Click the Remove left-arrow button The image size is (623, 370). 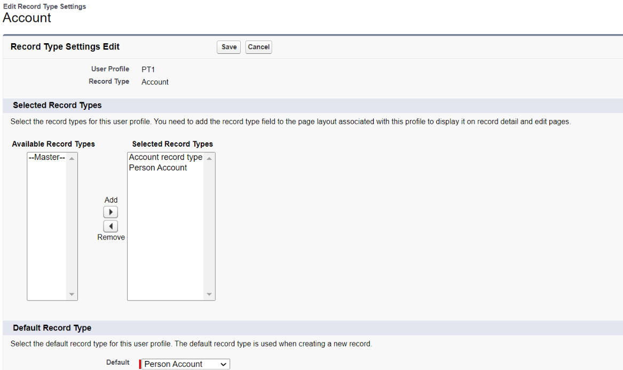click(x=111, y=226)
